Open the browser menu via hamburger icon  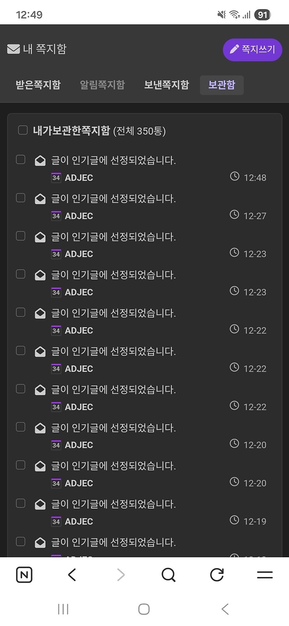(x=264, y=575)
